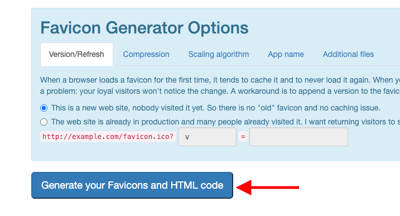Click the Favicon Generator Options heading

click(x=144, y=27)
